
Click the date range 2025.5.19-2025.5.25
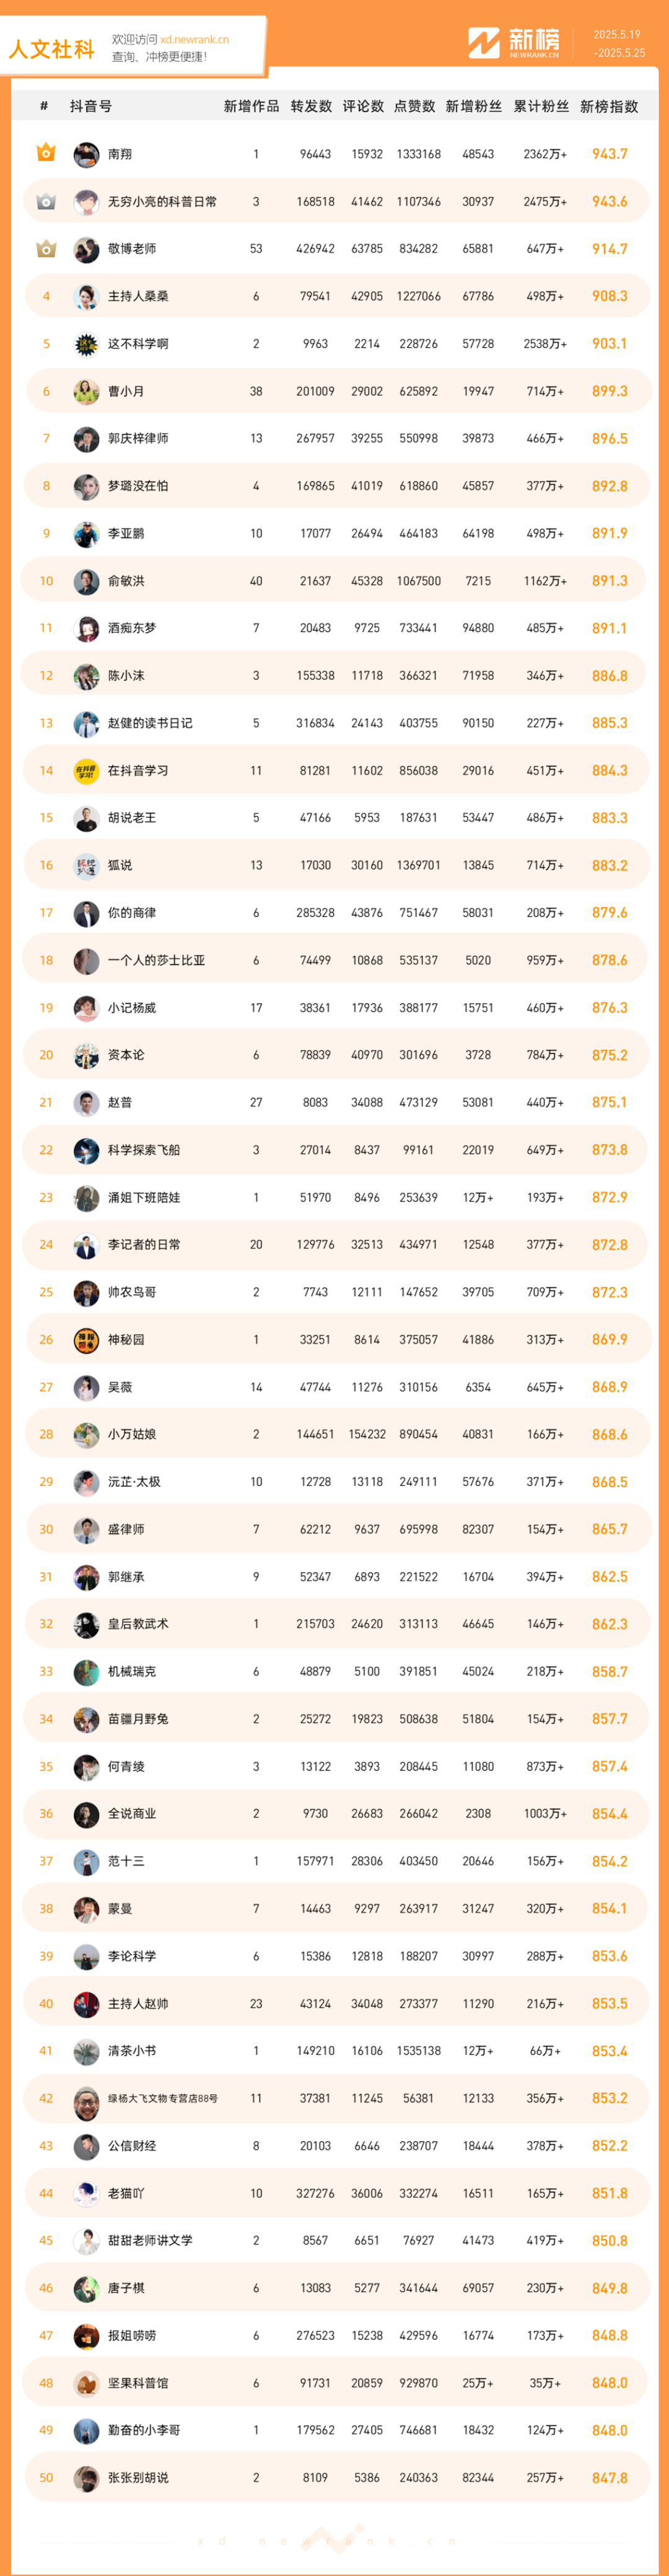coord(618,43)
